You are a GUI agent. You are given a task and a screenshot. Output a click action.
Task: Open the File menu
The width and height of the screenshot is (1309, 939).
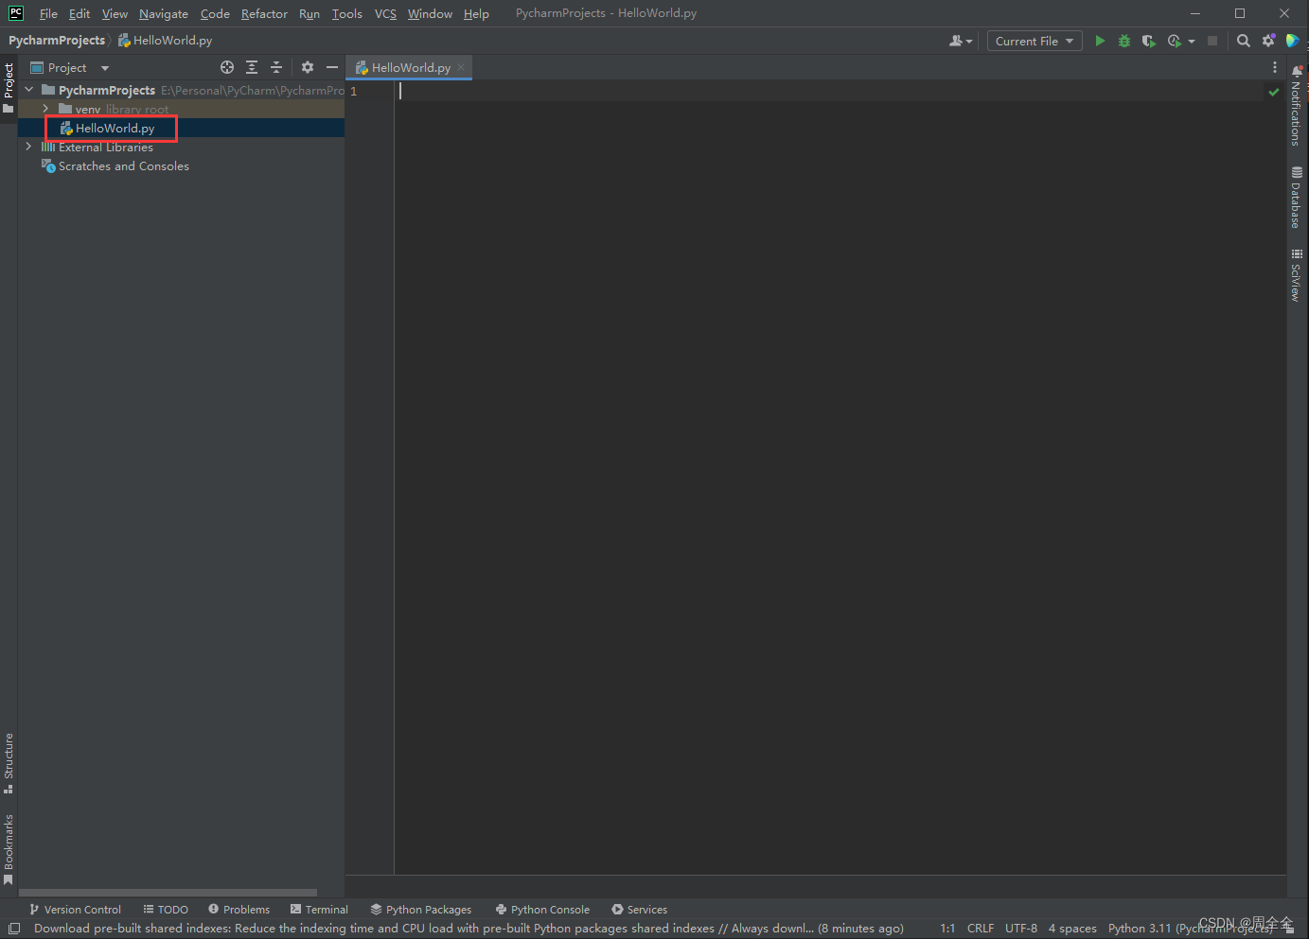coord(48,13)
